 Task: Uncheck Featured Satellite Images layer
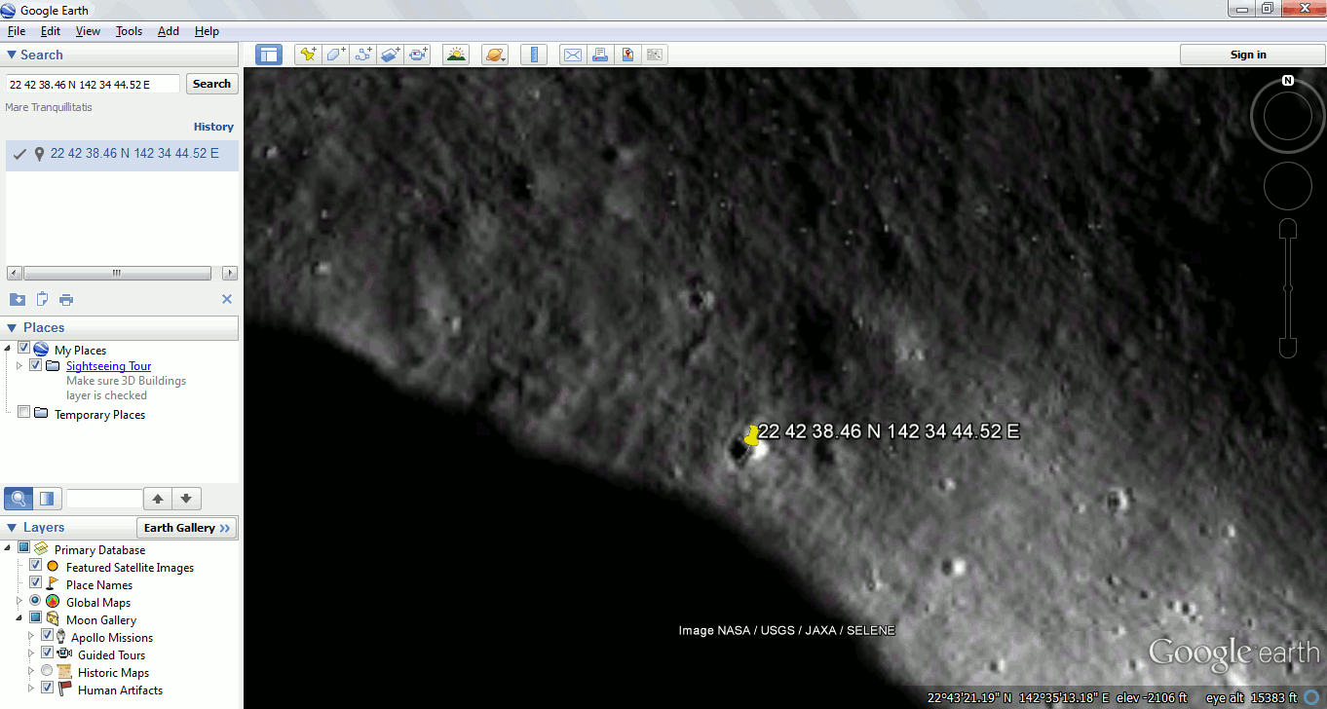coord(36,566)
